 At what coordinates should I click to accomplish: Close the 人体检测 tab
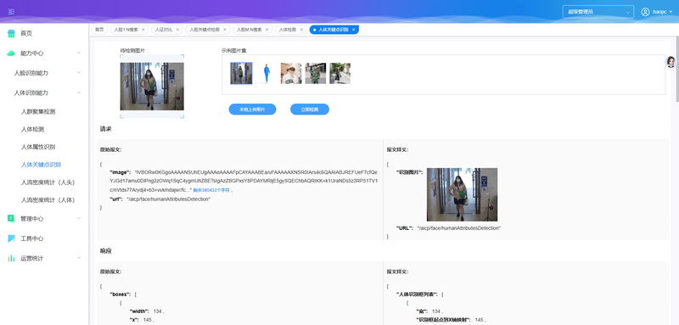click(301, 30)
